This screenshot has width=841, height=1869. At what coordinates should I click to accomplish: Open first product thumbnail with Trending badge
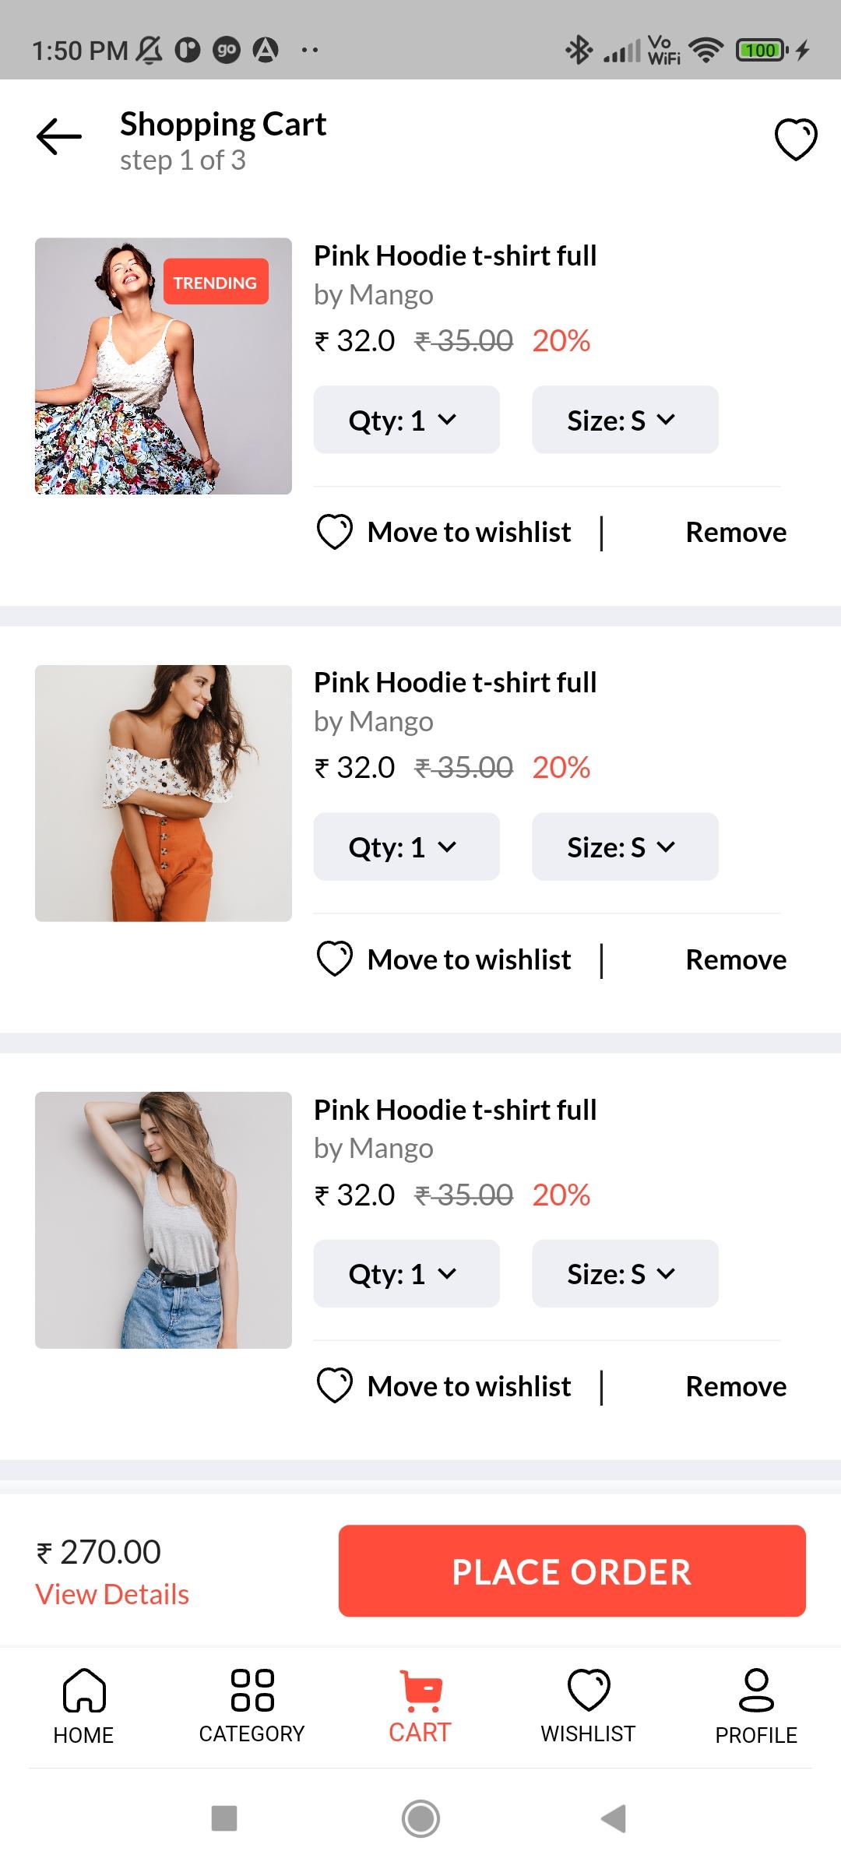(x=164, y=366)
